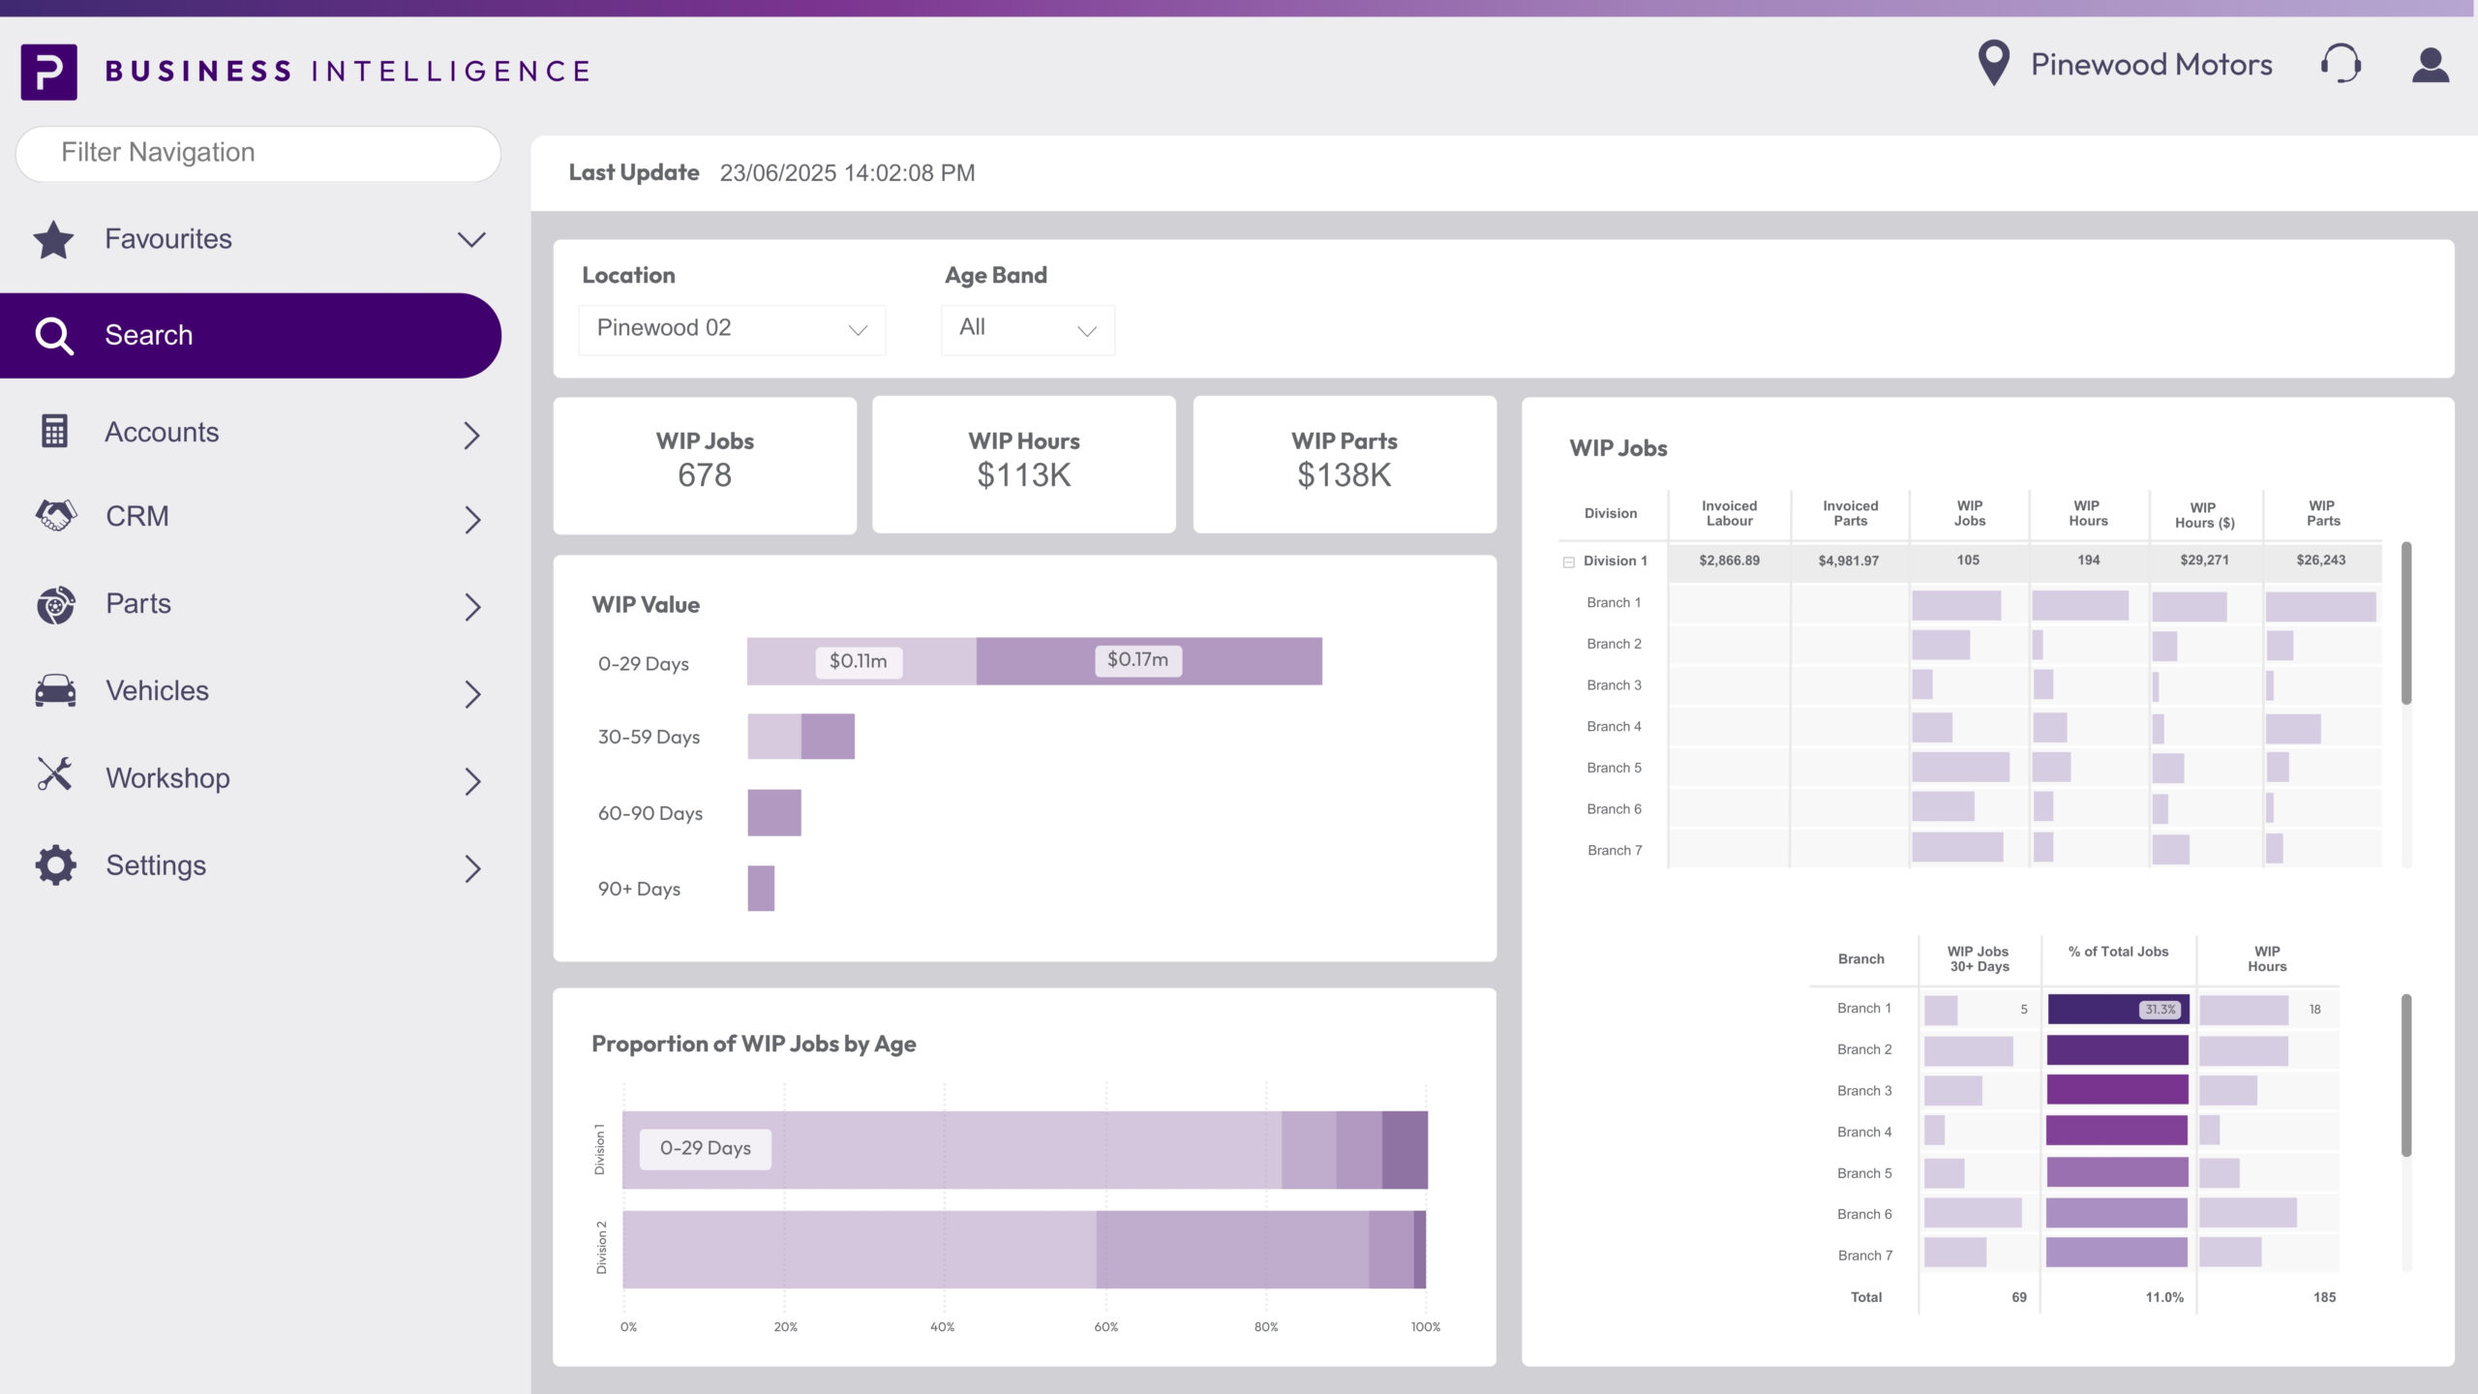Open the user profile icon

(2430, 66)
